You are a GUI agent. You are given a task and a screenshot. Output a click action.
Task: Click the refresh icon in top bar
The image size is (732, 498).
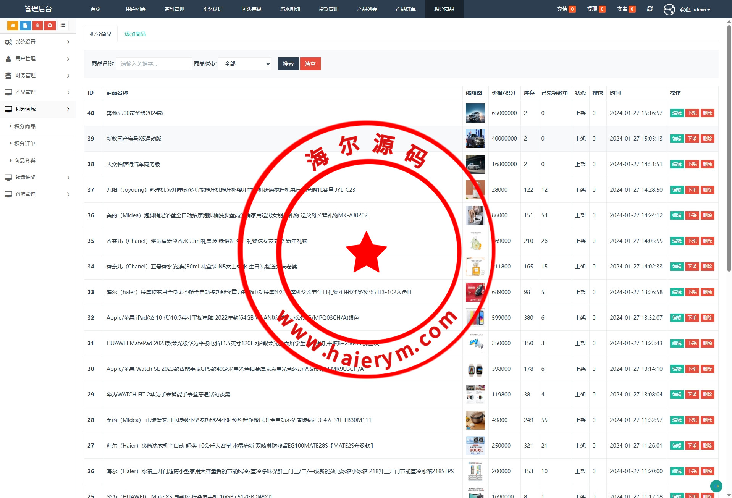click(650, 9)
